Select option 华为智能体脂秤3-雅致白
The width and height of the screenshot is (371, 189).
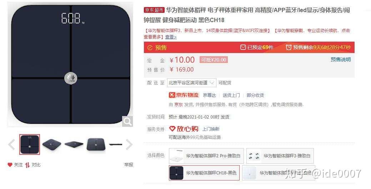(280, 156)
